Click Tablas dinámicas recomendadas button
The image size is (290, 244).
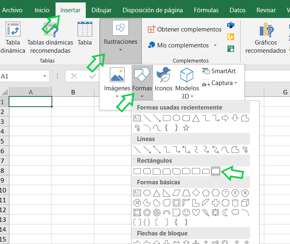pyautogui.click(x=50, y=38)
